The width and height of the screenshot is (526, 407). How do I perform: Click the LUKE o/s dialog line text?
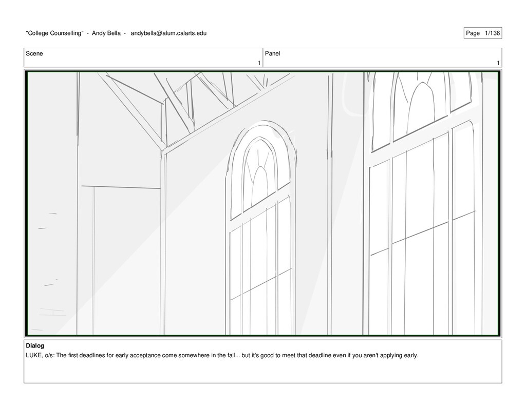tap(222, 355)
